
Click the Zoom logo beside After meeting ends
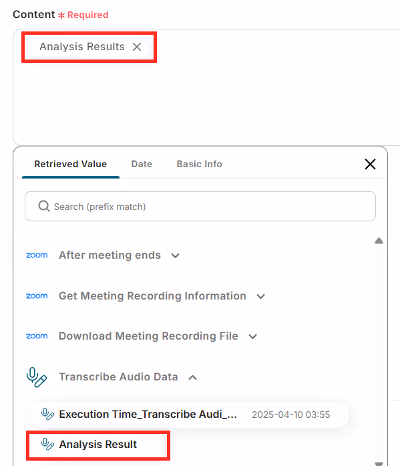(x=37, y=255)
